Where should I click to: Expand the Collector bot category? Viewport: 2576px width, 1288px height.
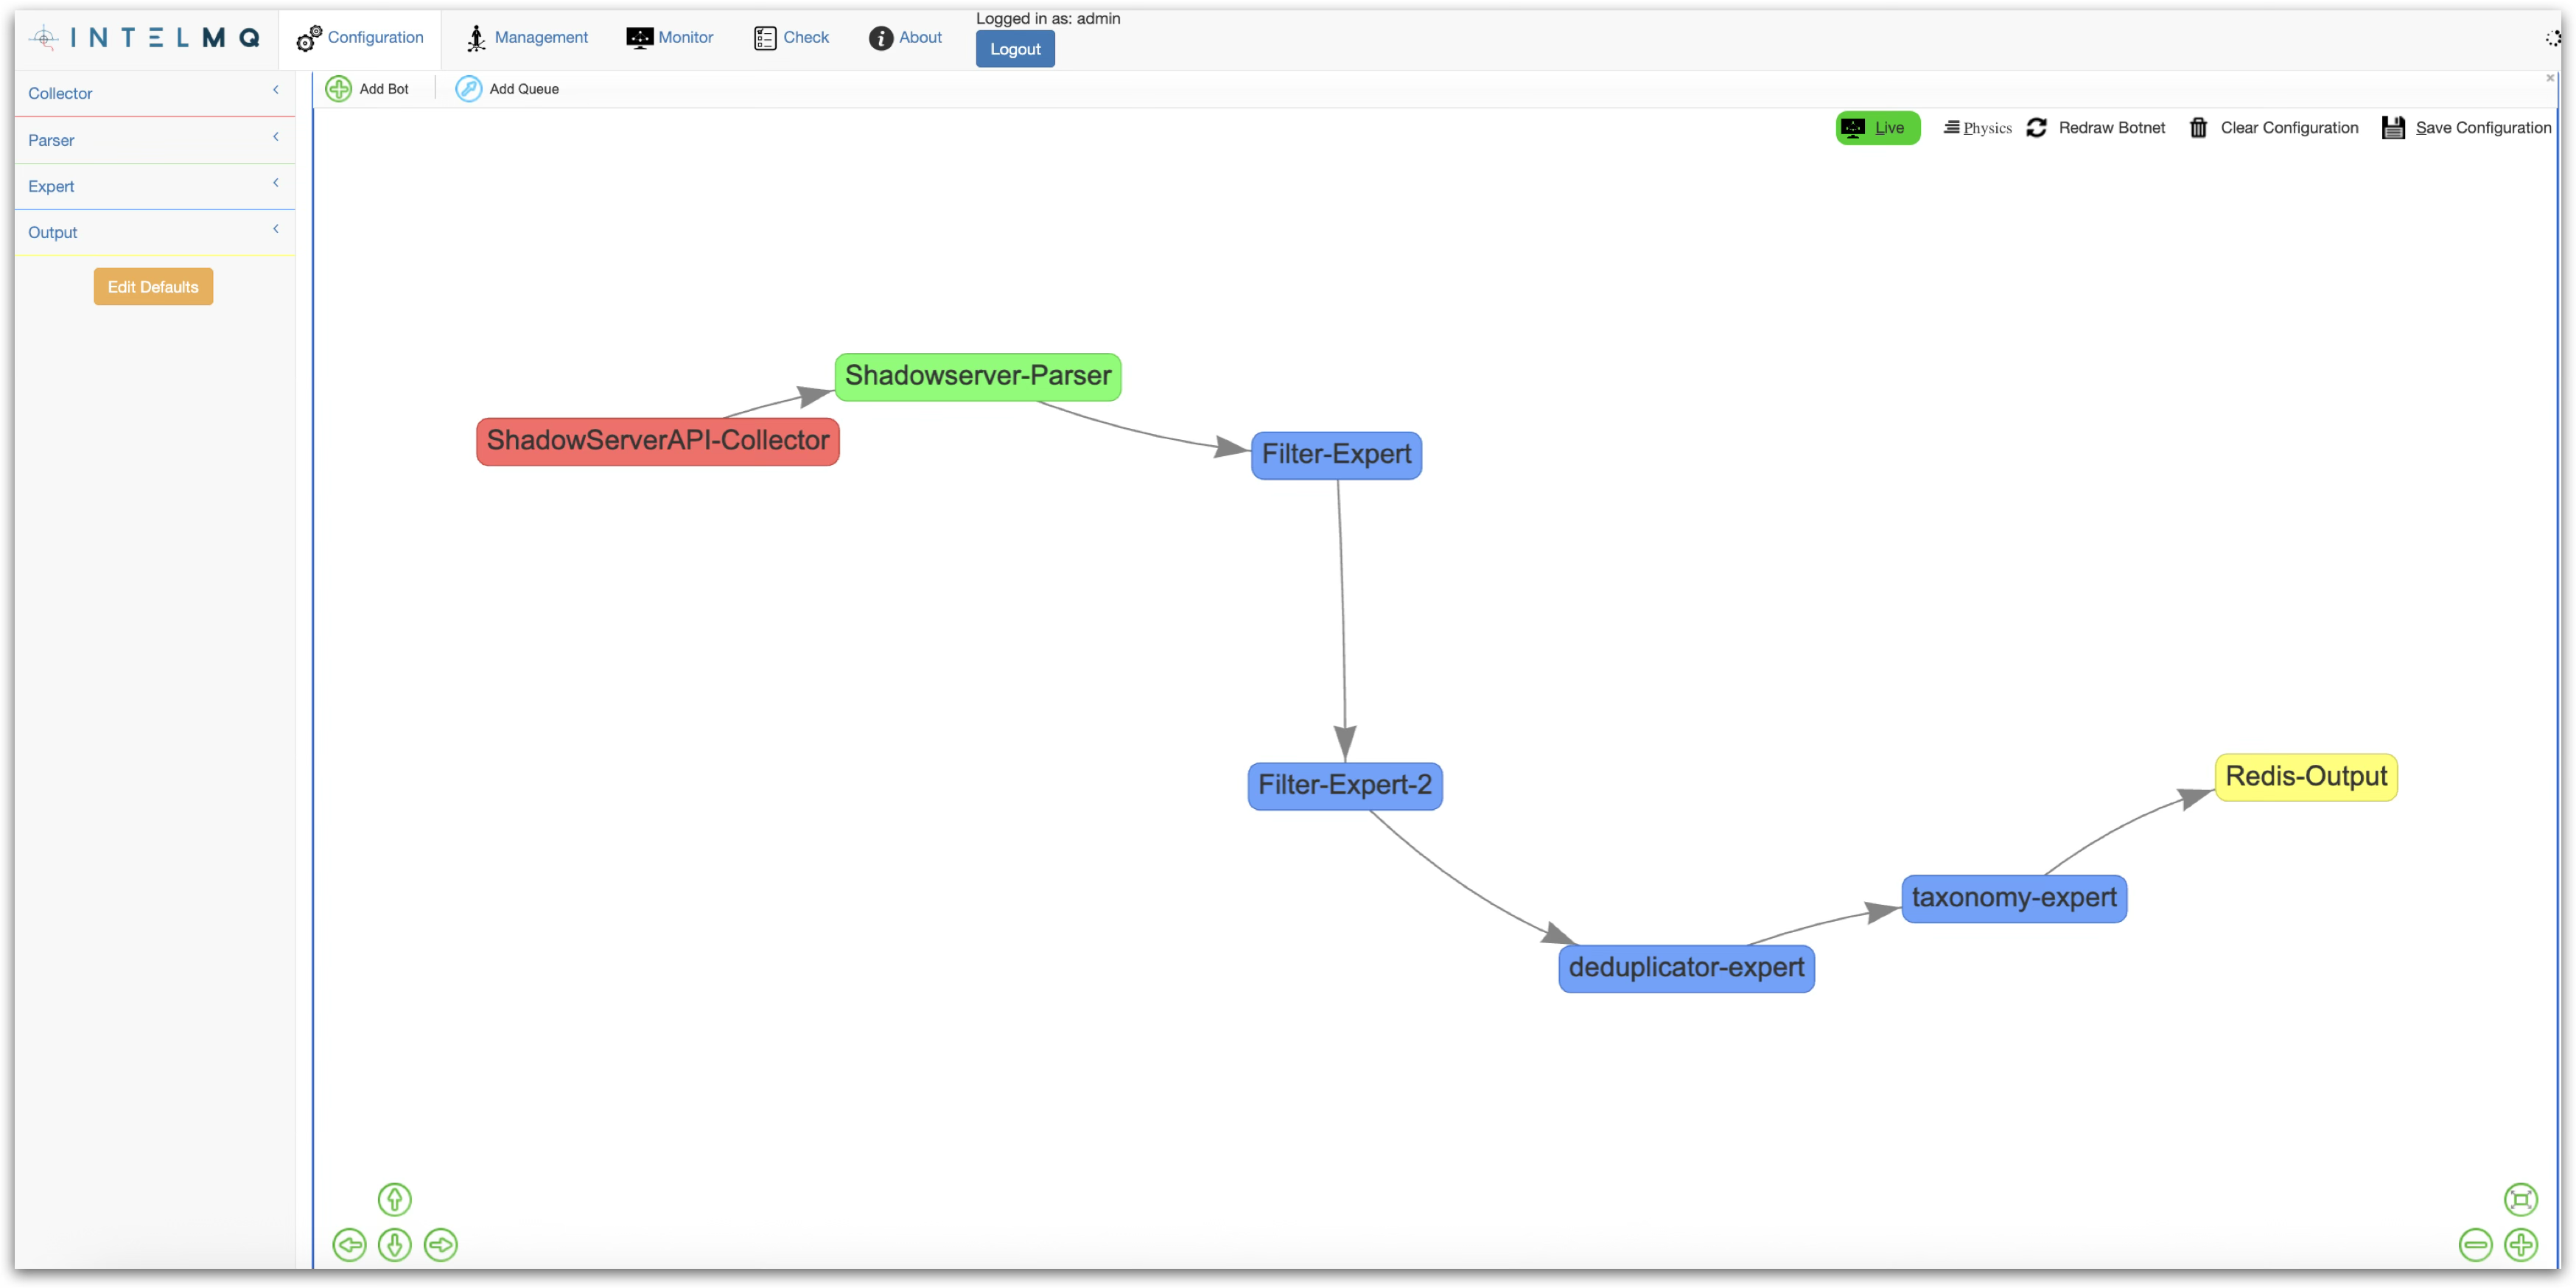click(x=155, y=93)
